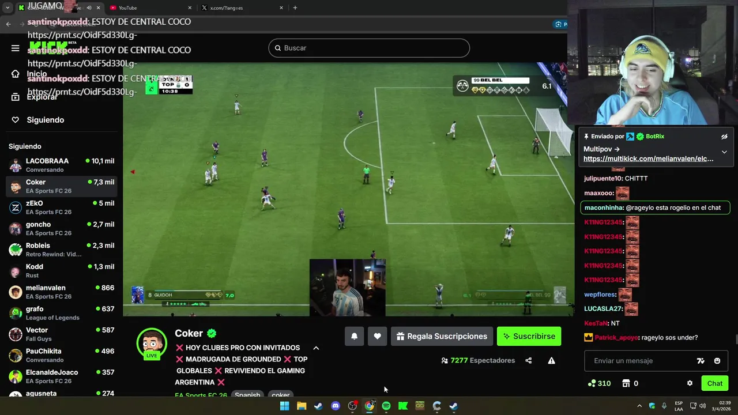The image size is (738, 415).
Task: Click the heart follow icon
Action: point(377,337)
